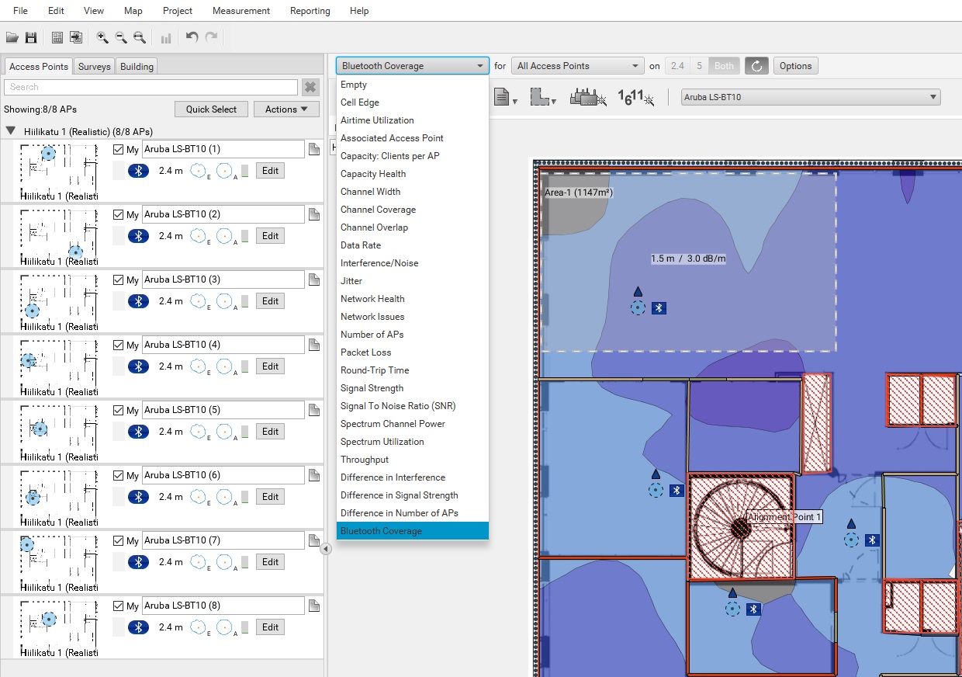Clear the search box with the X icon

[310, 87]
